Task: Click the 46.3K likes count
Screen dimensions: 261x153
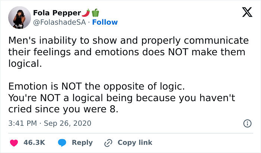Action: [34, 143]
